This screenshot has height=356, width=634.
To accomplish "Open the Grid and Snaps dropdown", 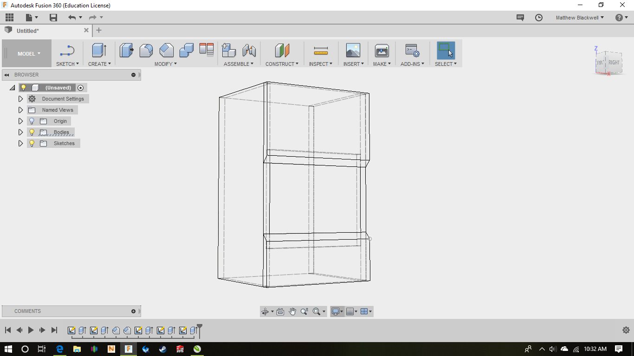I will coord(352,311).
